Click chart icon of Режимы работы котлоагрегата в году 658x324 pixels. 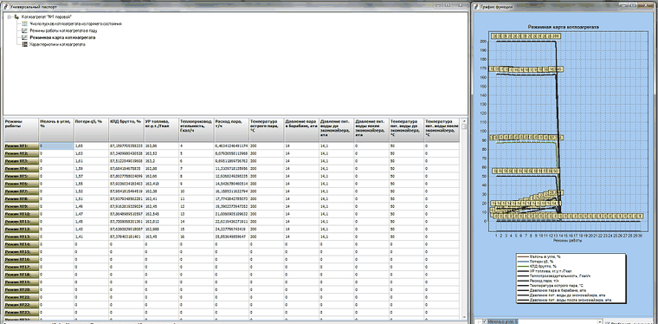click(x=24, y=30)
